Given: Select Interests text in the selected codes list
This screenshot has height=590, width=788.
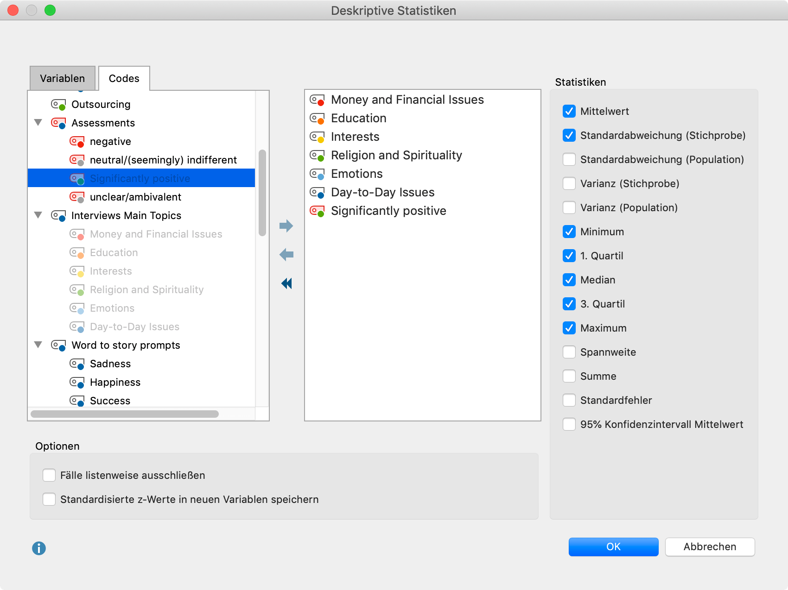Looking at the screenshot, I should click(x=355, y=137).
